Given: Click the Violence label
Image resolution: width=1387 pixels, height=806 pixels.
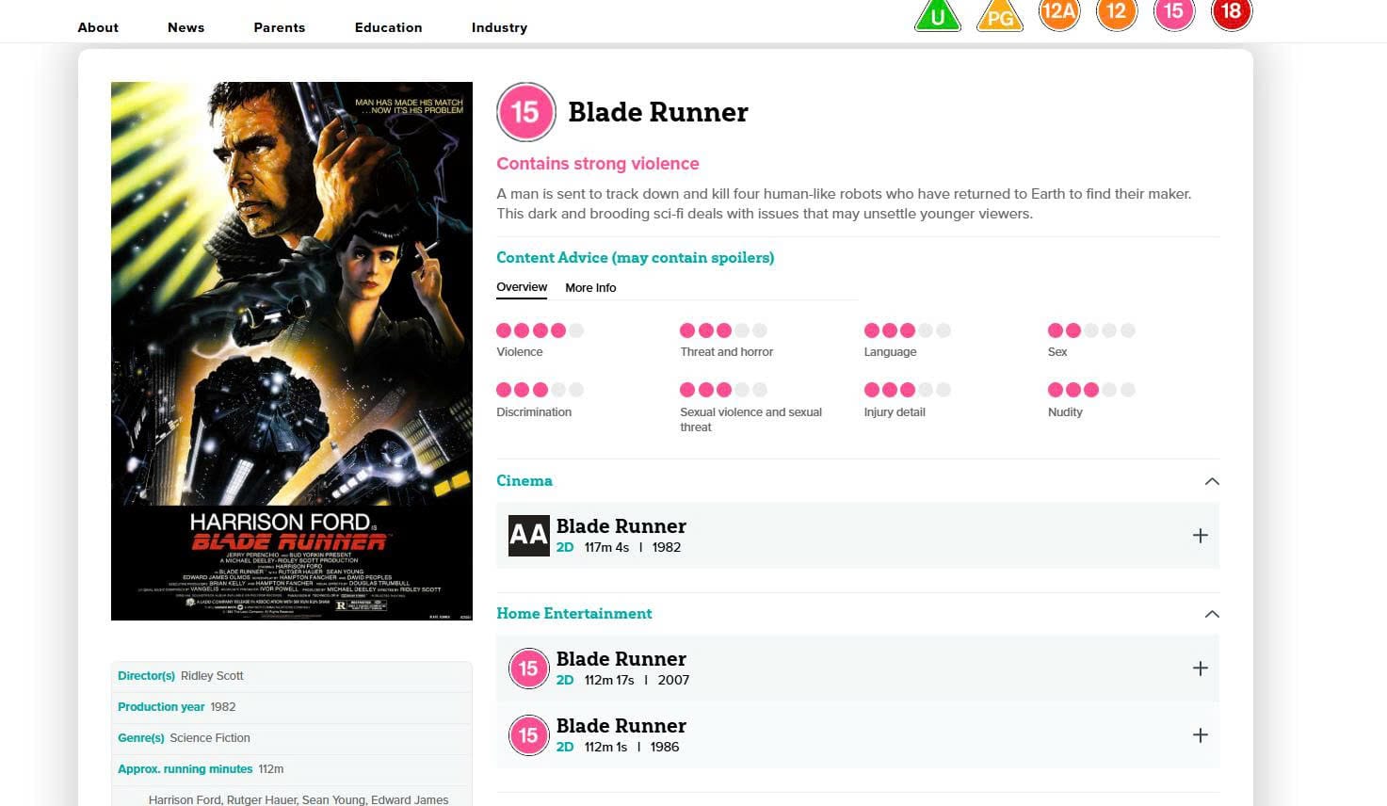Looking at the screenshot, I should click(520, 352).
